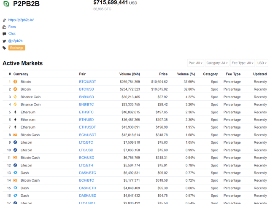Open the https://p2pb2b.io/ website link
270x204 pixels.
[21, 20]
